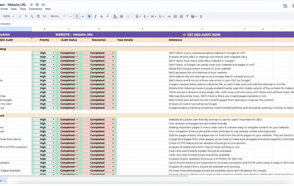
Task: Open text wrapping options
Action: pos(153,16)
